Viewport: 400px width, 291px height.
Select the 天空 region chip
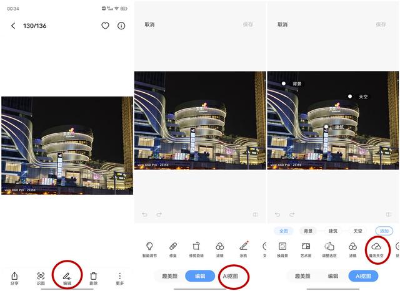click(x=357, y=231)
